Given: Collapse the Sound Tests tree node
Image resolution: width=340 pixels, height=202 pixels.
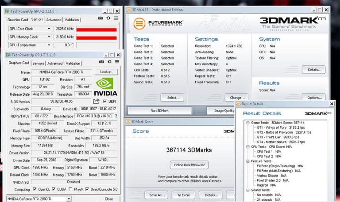Looking at the screenshot, I should pyautogui.click(x=248, y=190).
